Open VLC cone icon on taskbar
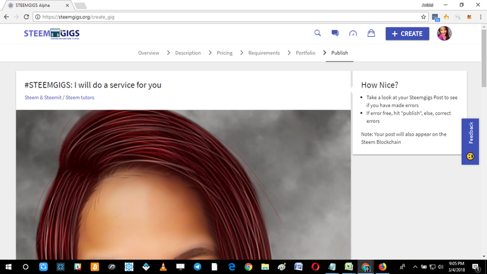This screenshot has height=274, width=487. (x=163, y=267)
